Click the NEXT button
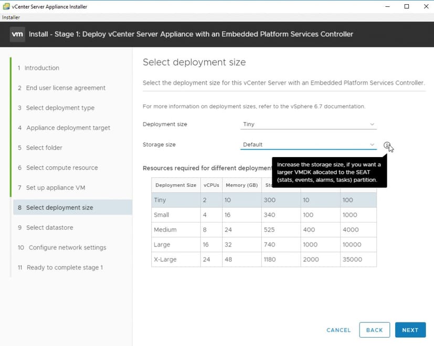Screen dimensions: 434x346 tap(410, 330)
